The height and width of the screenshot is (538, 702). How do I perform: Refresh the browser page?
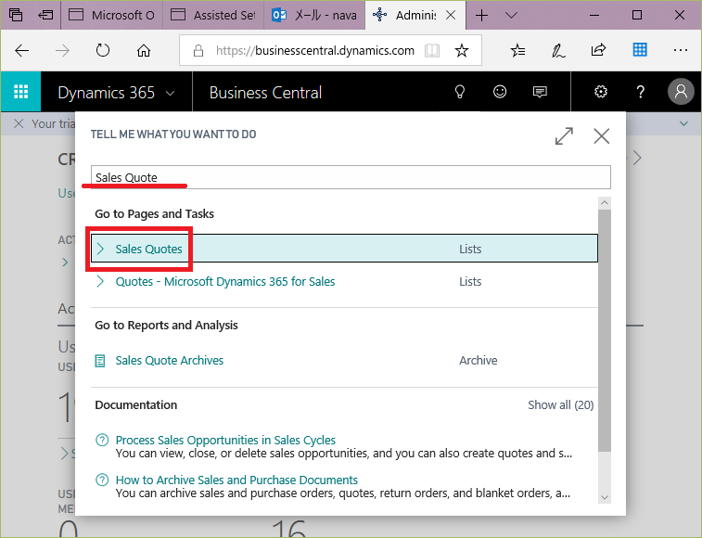[103, 50]
